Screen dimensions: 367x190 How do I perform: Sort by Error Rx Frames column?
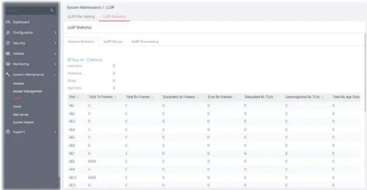[234, 97]
